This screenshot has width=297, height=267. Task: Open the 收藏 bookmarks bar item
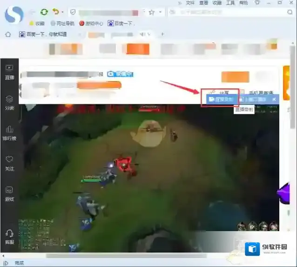(37, 23)
